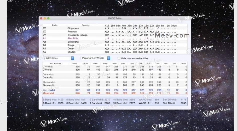Select the Bhutan row
Viewport: 237px width, 131px height.
115,52
